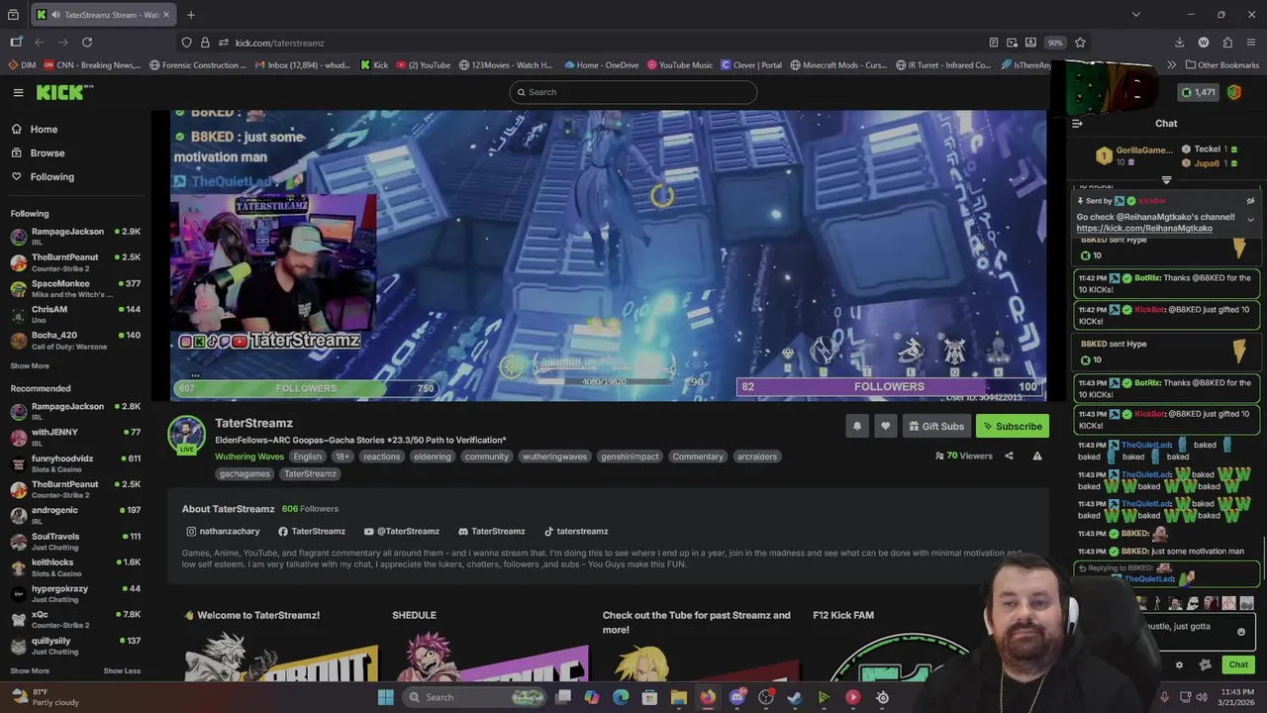Open chat settings gear icon
Image resolution: width=1267 pixels, height=713 pixels.
[x=1179, y=664]
